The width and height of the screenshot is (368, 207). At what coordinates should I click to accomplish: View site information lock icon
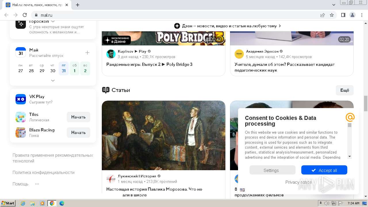36,15
